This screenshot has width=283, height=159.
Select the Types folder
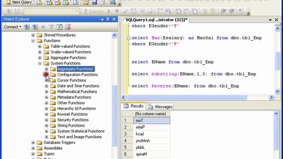[49, 154]
